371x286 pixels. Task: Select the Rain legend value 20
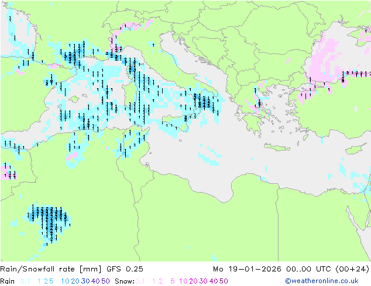[x=75, y=281]
